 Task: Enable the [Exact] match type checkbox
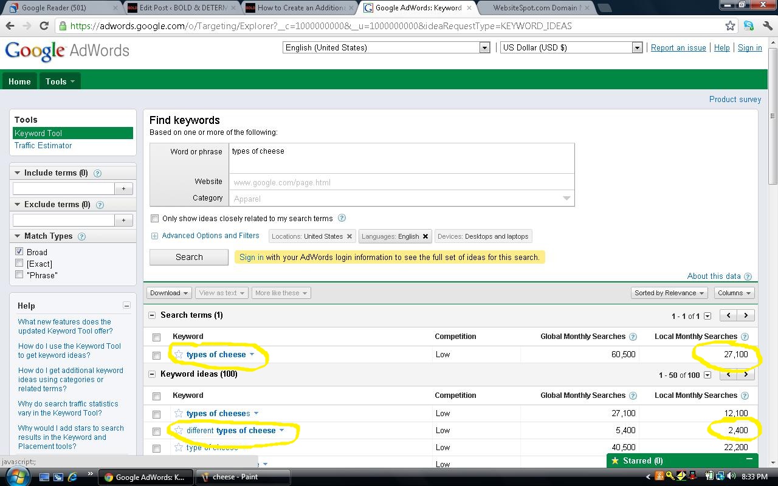coord(19,263)
